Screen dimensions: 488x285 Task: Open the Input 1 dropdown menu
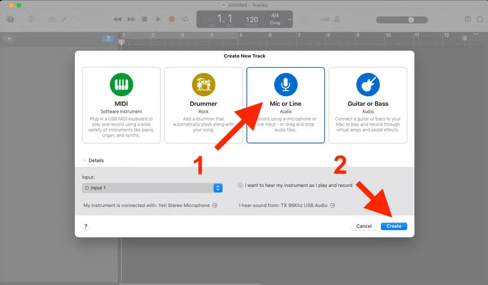click(x=218, y=188)
